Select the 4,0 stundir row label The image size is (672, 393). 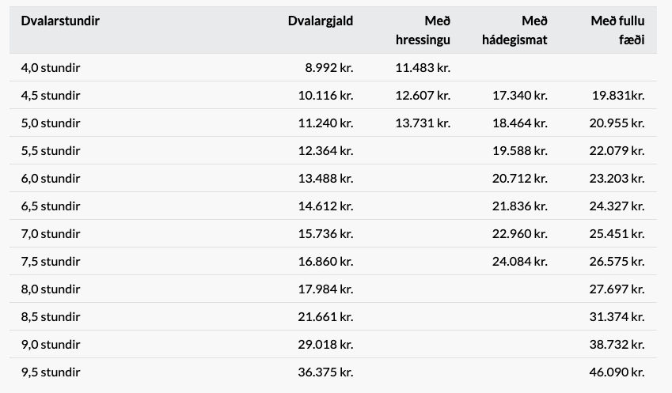[51, 68]
